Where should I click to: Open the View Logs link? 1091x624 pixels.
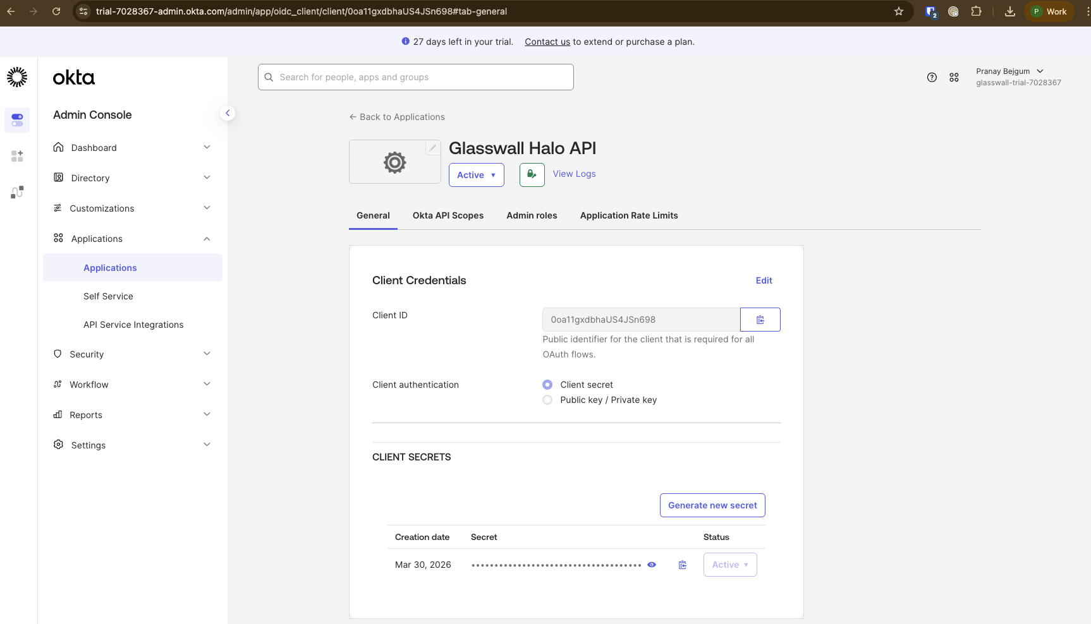coord(574,174)
